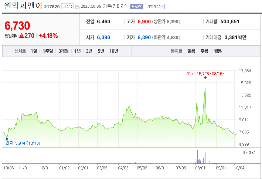Image resolution: width=262 pixels, height=179 pixels.
Task: Click the stock name 원익피앤이
Action: 23,6
